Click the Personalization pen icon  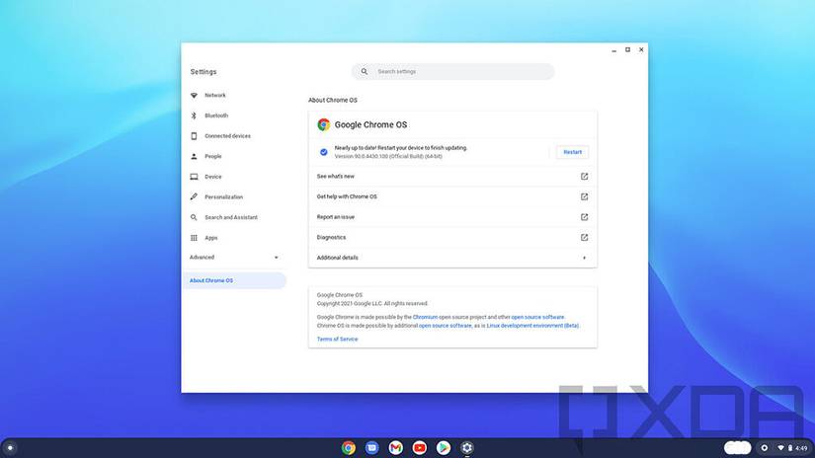[x=194, y=196]
